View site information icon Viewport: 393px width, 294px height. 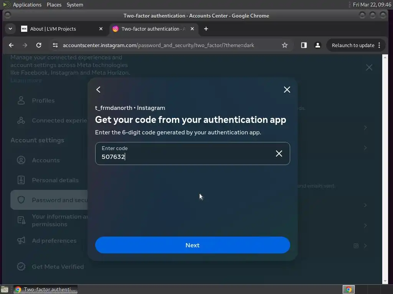[x=55, y=45]
